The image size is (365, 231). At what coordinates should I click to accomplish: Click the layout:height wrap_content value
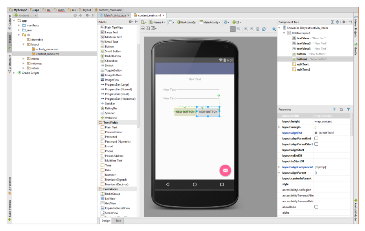(332, 121)
